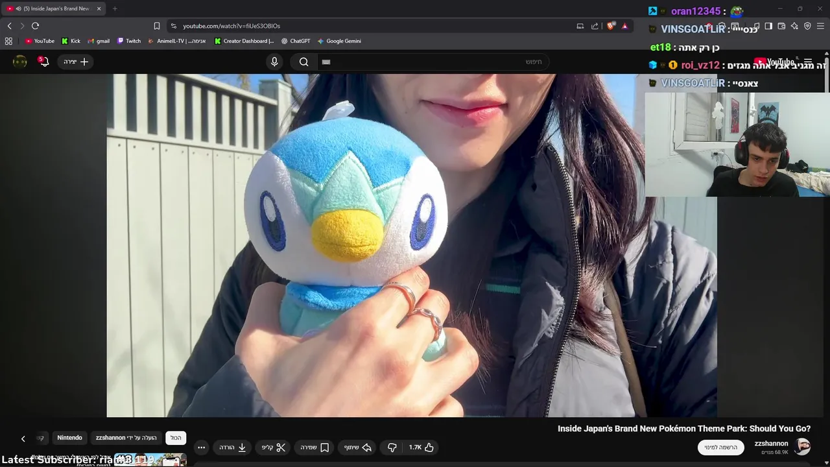The height and width of the screenshot is (467, 830).
Task: Open the Creator Dashboard bookmark
Action: click(x=244, y=41)
